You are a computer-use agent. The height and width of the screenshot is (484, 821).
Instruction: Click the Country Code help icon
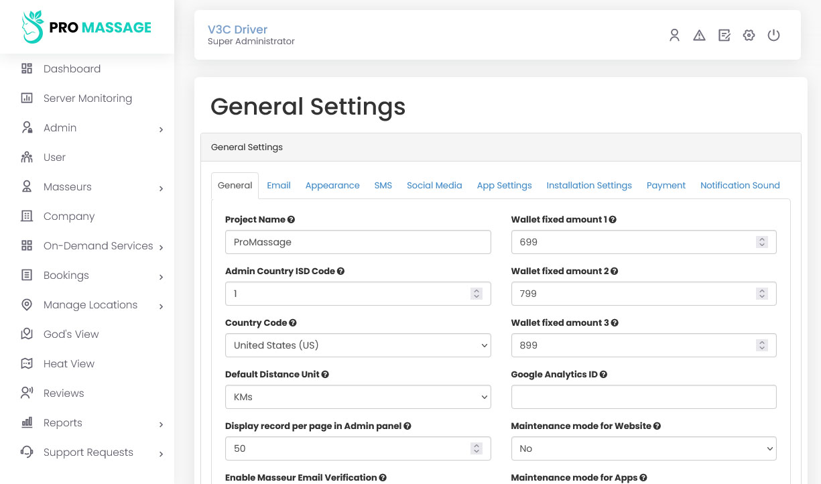click(x=293, y=323)
